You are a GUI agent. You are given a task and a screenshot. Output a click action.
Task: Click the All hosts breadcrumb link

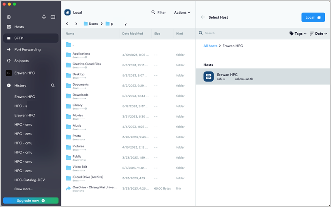(210, 46)
